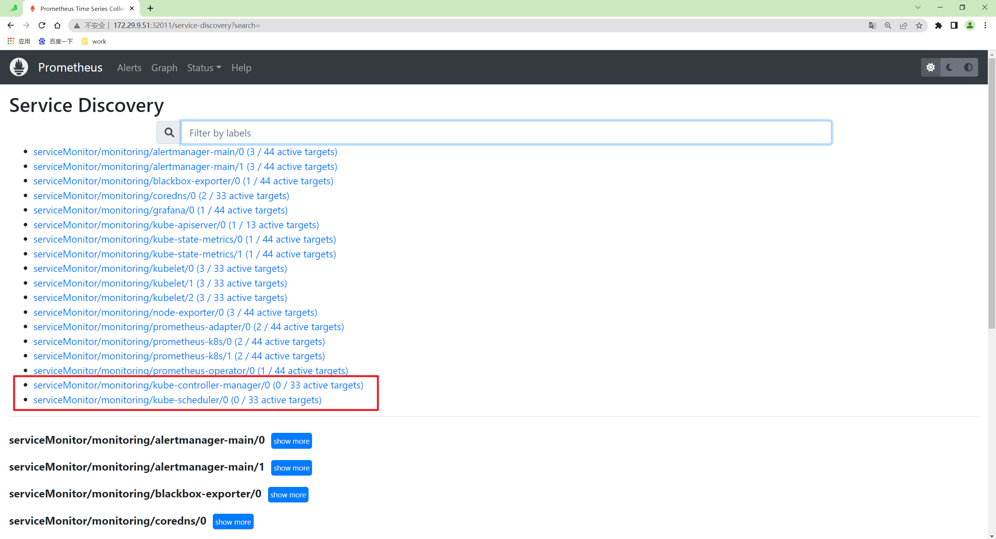The width and height of the screenshot is (996, 539).
Task: Open the Help menu item
Action: click(241, 68)
